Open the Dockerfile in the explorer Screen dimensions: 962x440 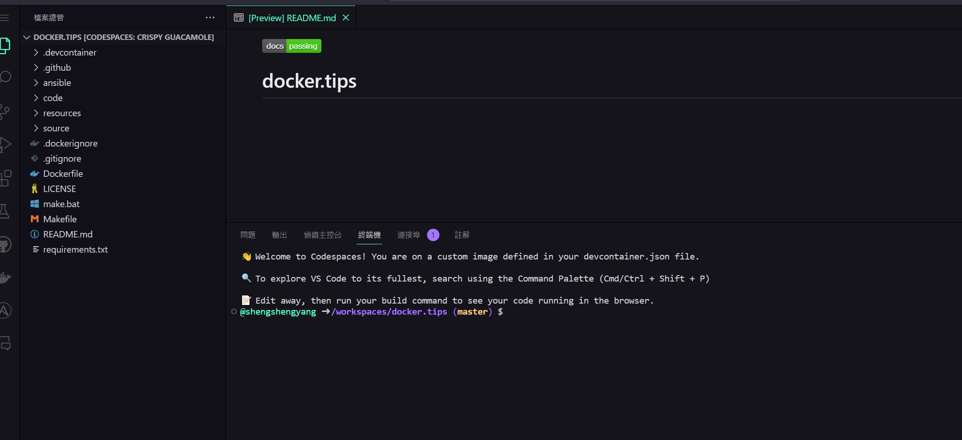pos(63,174)
